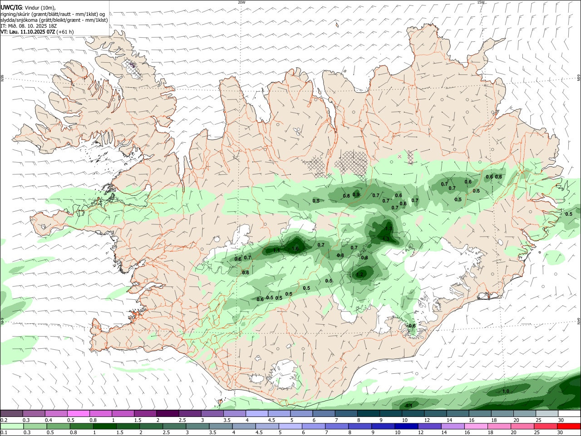The width and height of the screenshot is (581, 436).
Task: Pick the palest green swatch starting the lower legend row
Action: [x=11, y=426]
